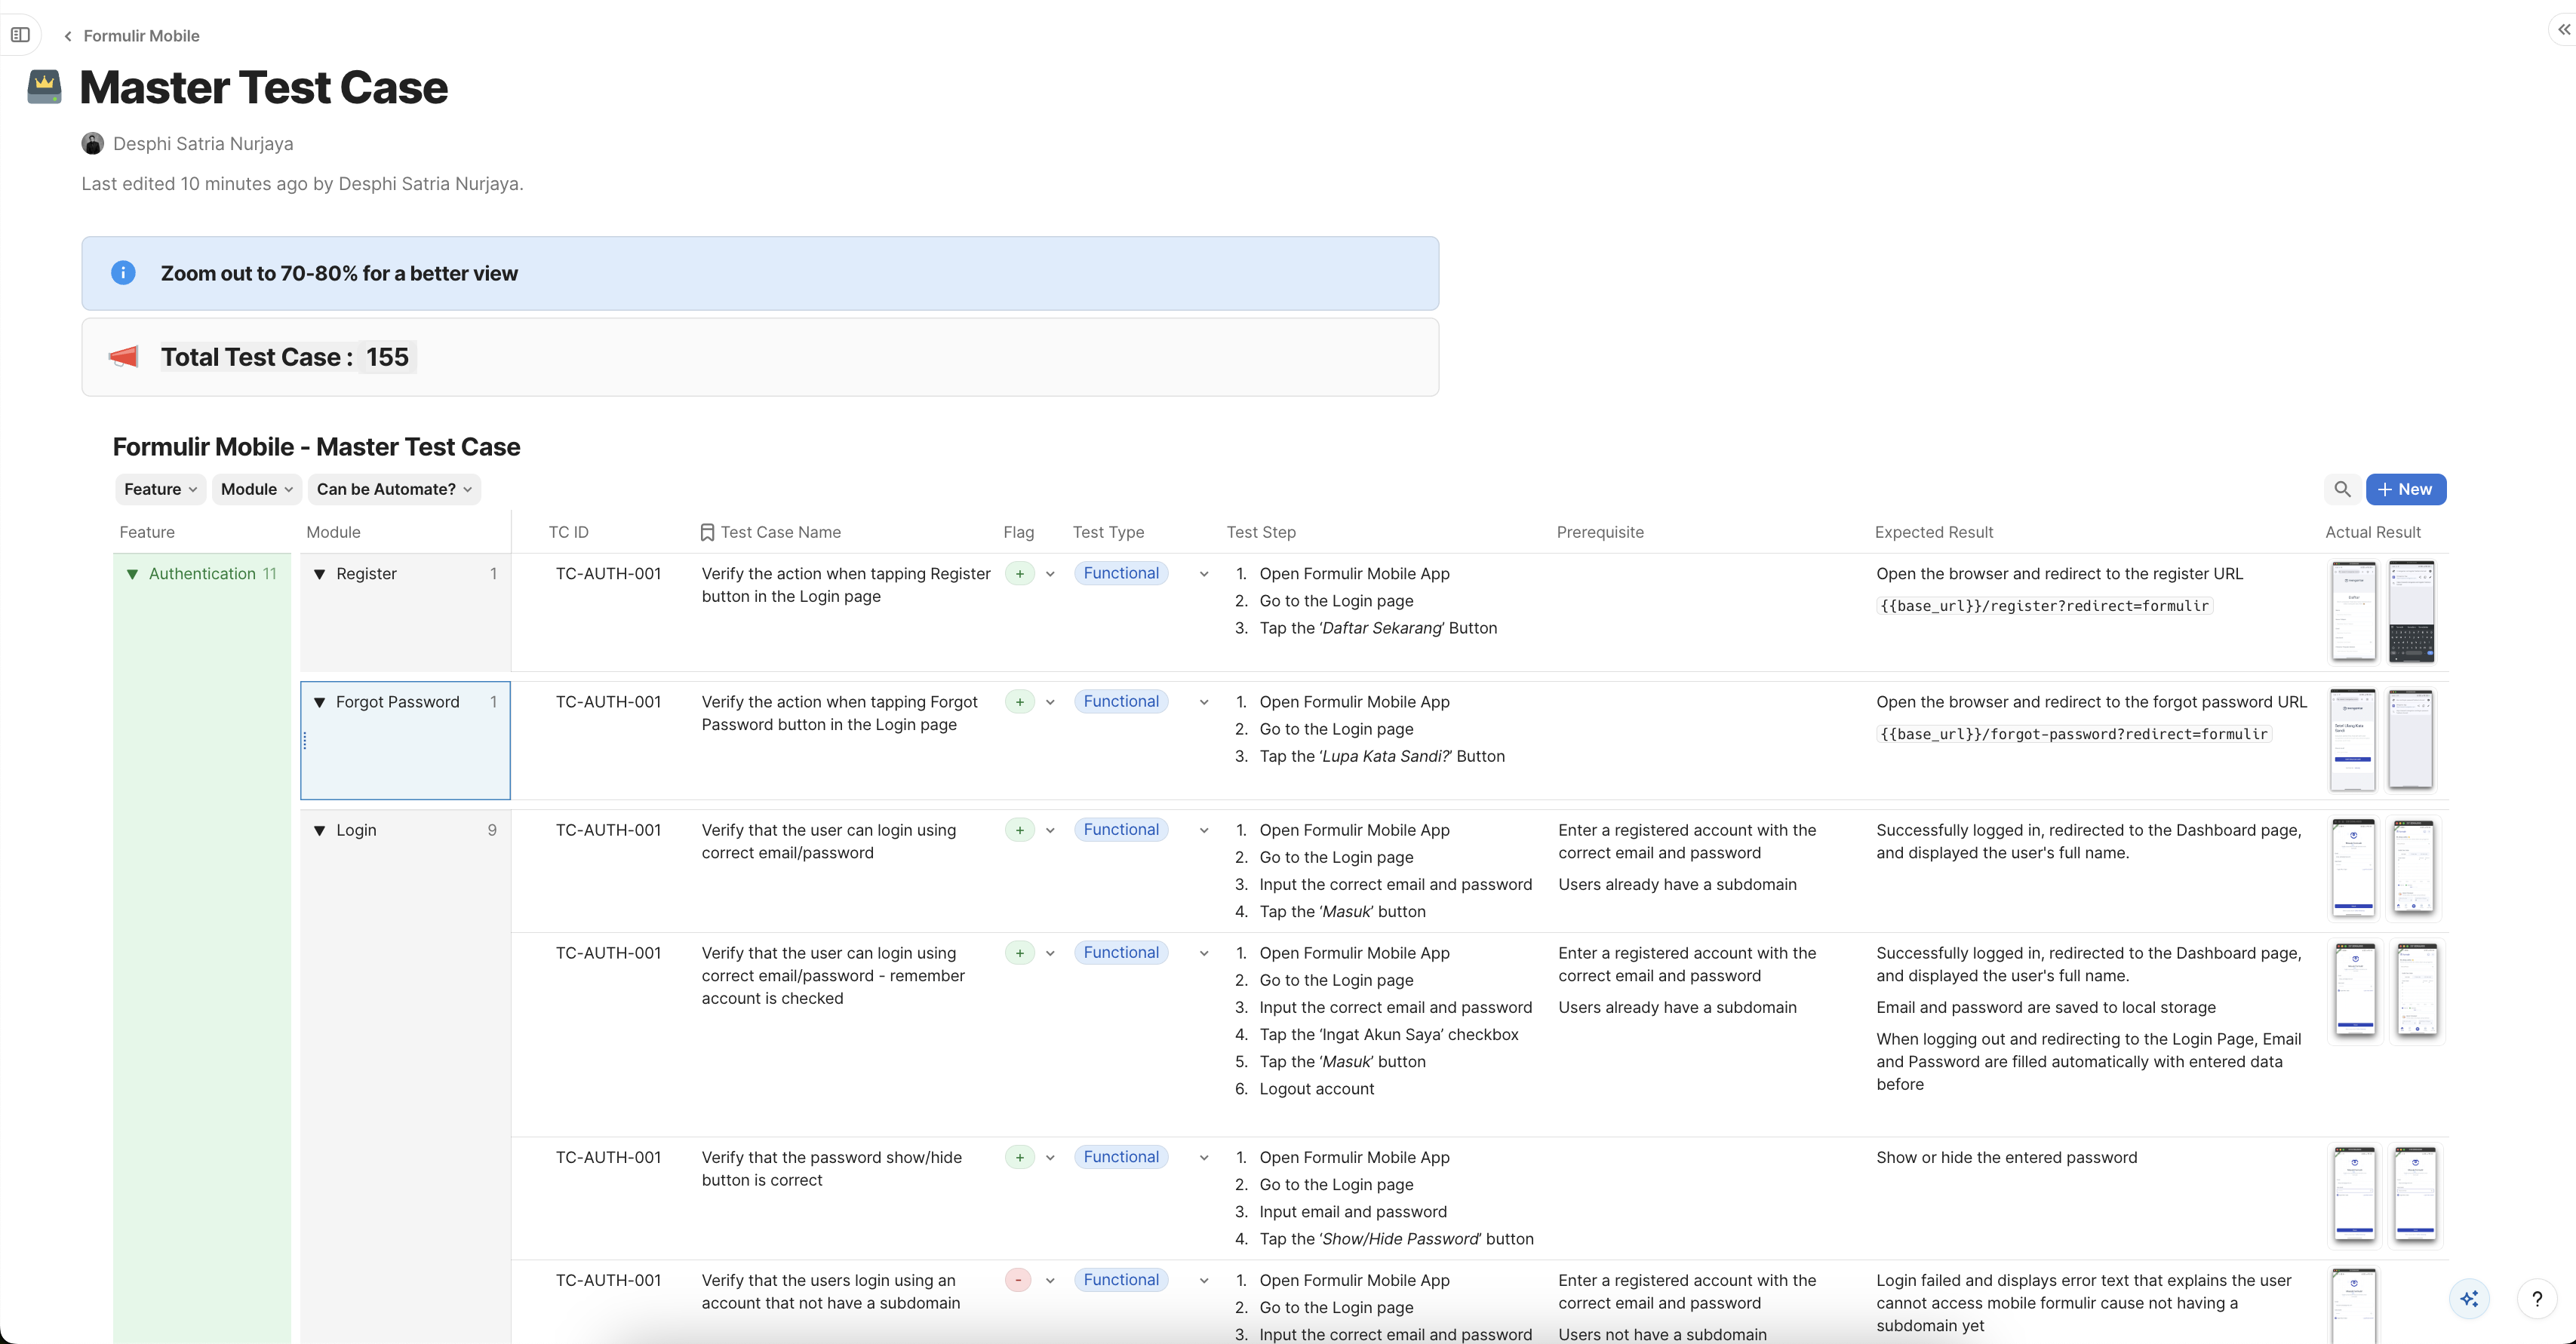Open the Can be Automate? filter dropdown
This screenshot has height=1344, width=2576.
pyautogui.click(x=394, y=489)
